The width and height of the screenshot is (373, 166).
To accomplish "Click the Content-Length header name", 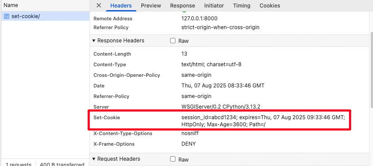I will (112, 54).
